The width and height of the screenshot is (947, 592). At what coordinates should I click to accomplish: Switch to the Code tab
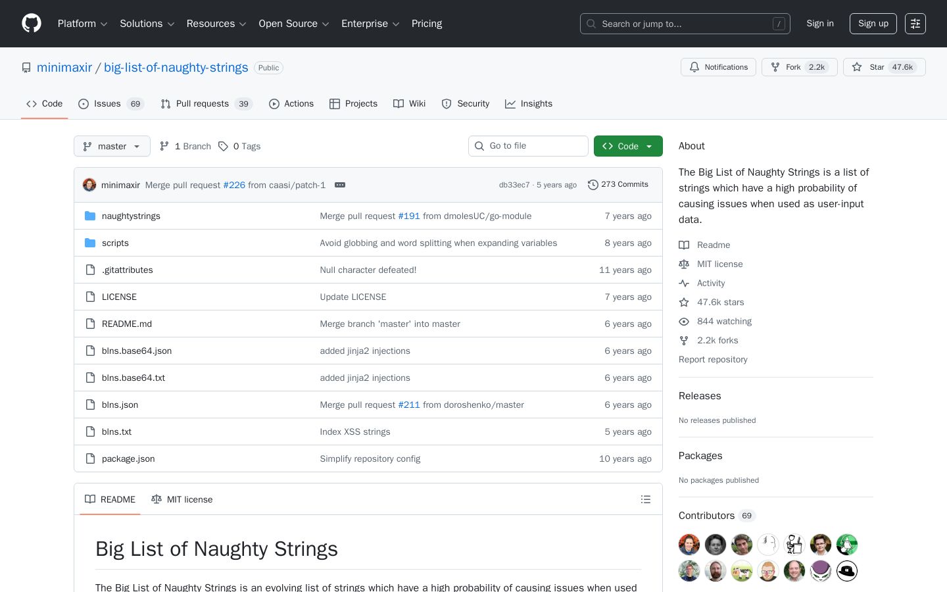click(44, 104)
